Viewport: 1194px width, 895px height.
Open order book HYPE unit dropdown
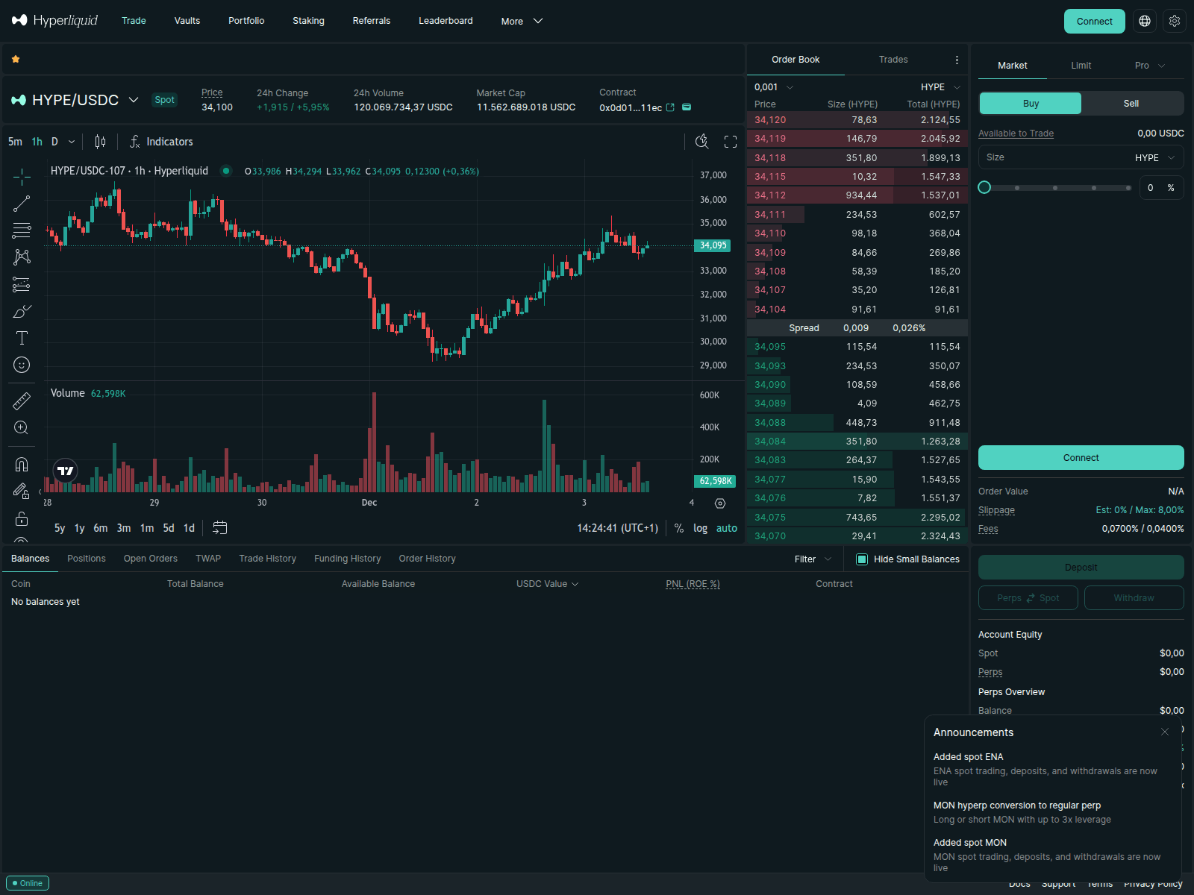coord(940,87)
